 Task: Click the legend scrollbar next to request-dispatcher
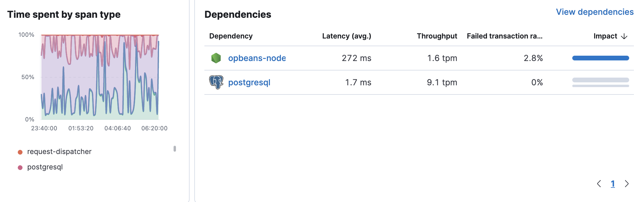pos(175,148)
